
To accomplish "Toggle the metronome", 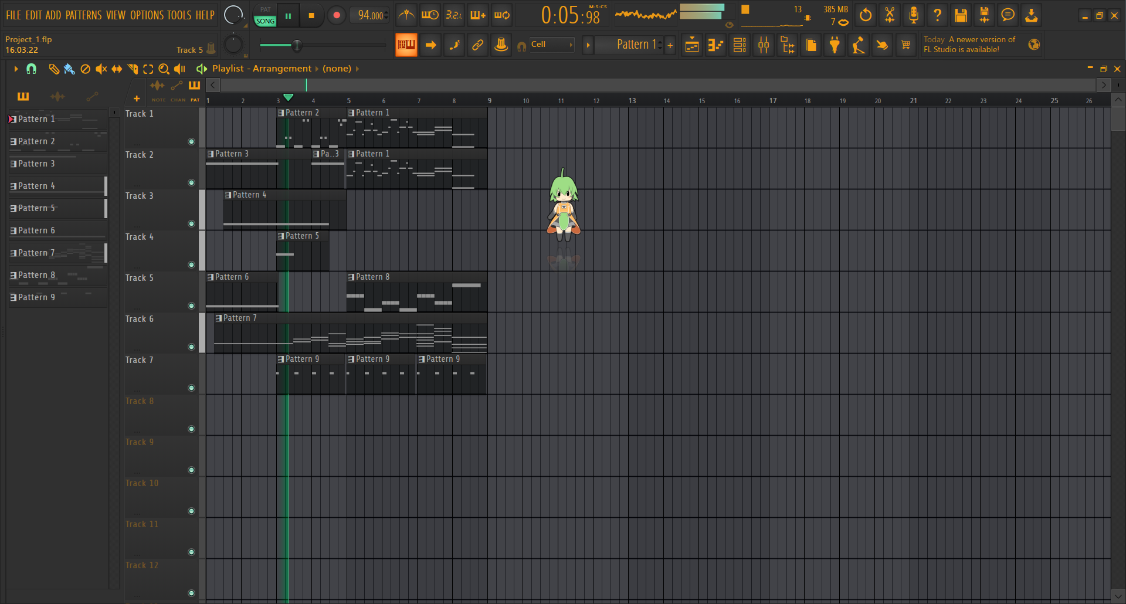I will [x=406, y=15].
